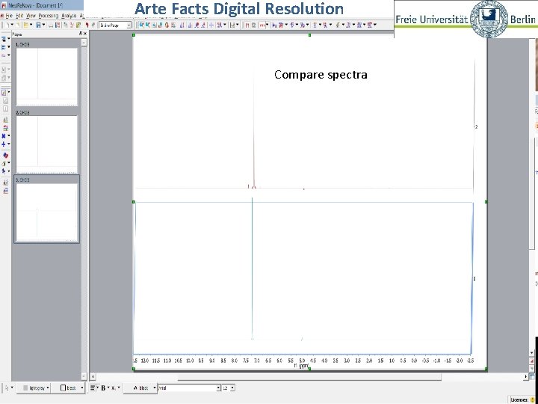This screenshot has width=538, height=404.
Task: Click the Zoom Out icon
Action: tap(147, 25)
